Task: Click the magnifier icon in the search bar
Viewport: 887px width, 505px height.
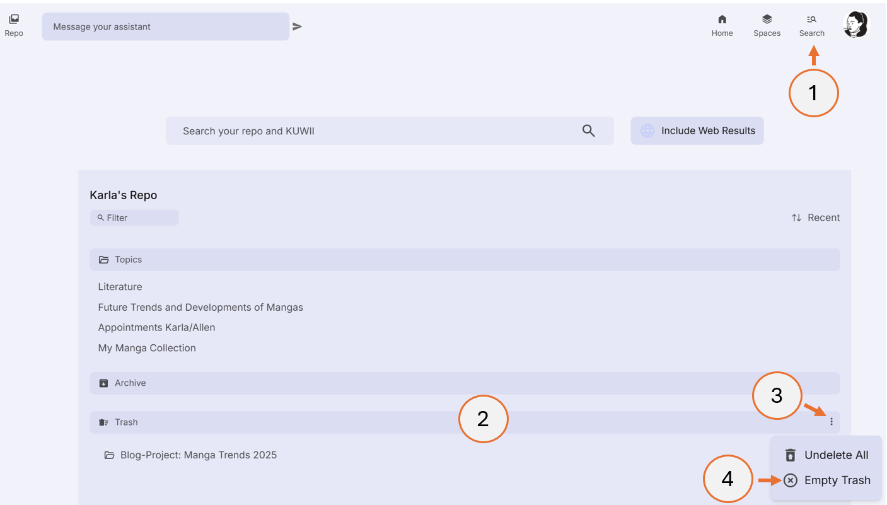Action: [588, 131]
